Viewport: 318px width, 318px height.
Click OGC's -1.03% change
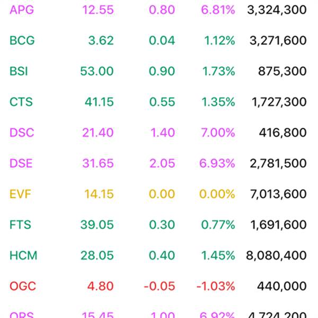click(216, 286)
